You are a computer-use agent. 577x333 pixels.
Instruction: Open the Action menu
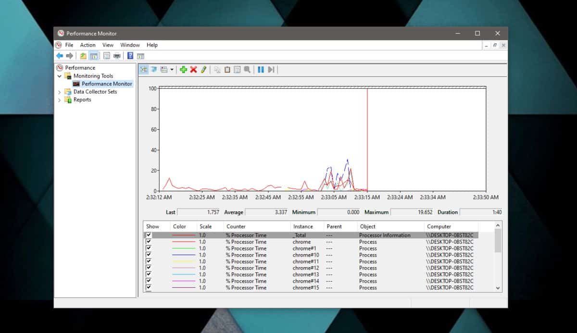tap(88, 45)
